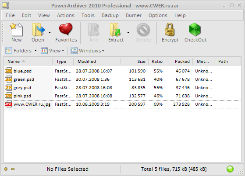Screen dimensions: 245x176
Task: Click the New archive toolbar icon
Action: coord(17,29)
